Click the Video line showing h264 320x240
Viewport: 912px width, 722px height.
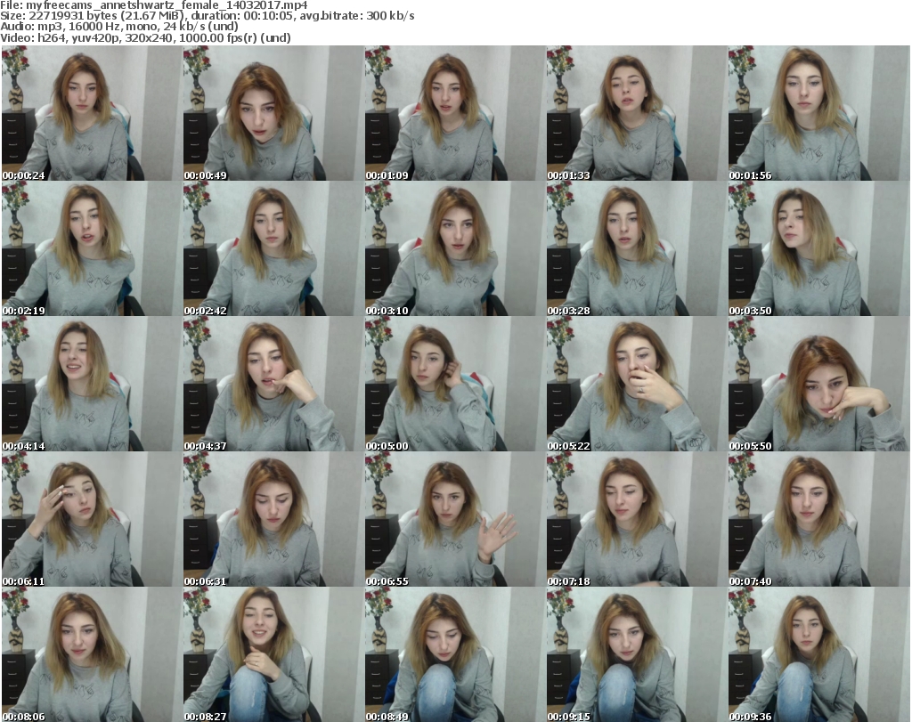(x=145, y=37)
